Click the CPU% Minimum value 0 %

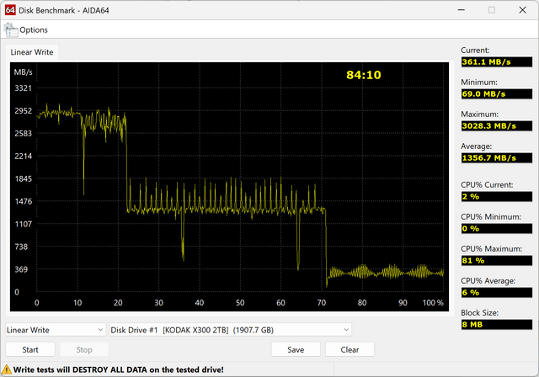(497, 228)
